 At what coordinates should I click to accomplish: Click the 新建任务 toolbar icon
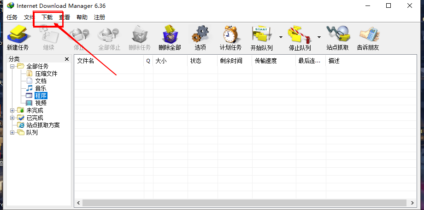click(x=18, y=38)
